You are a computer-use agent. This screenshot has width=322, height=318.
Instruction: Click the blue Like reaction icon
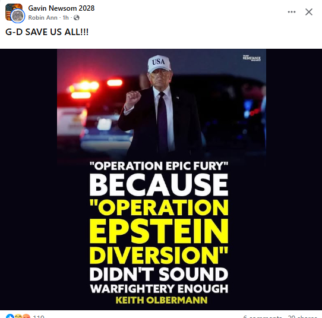pos(10,316)
